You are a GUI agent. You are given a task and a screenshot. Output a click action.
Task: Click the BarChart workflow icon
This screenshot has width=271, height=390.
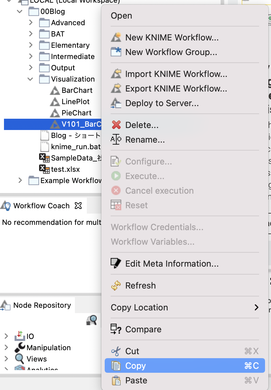pyautogui.click(x=55, y=91)
